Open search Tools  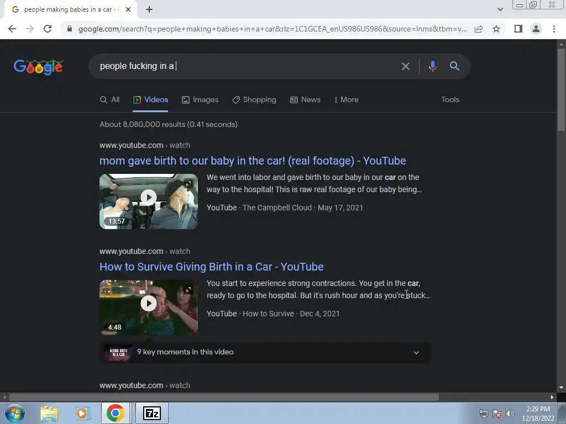(450, 100)
